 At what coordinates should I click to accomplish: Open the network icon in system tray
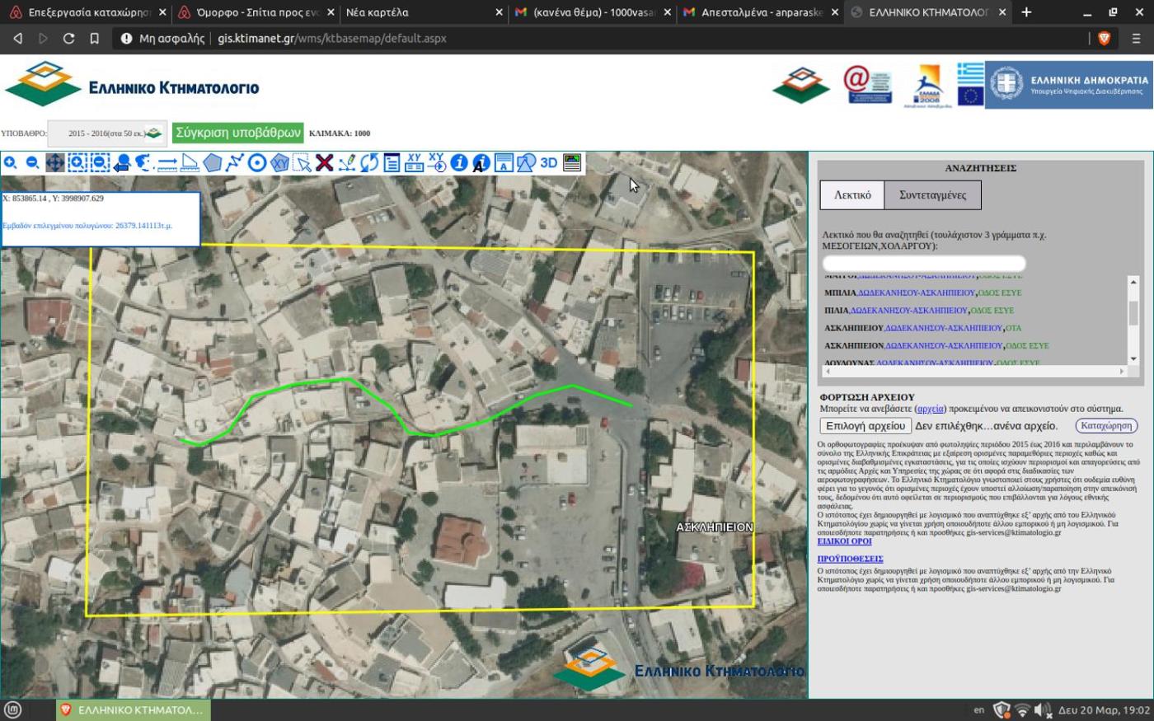(1022, 709)
